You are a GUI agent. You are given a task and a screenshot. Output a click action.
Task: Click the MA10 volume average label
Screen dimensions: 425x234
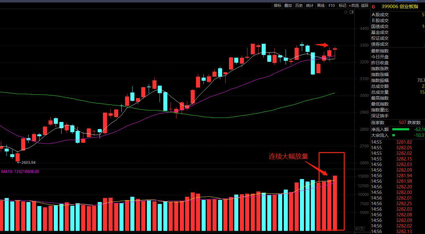20,171
